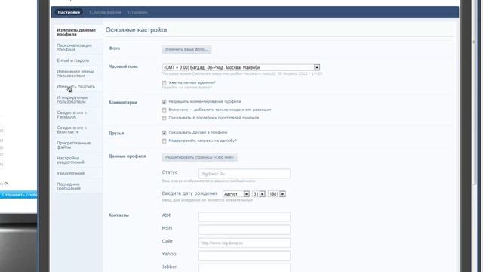Focus the AIM contact field

tap(245, 217)
